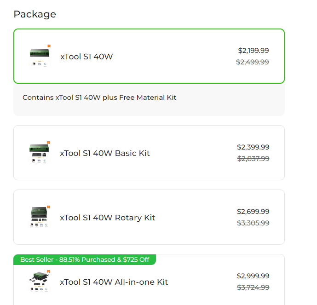Click the $2,699.99 Rotary Kit price

[x=253, y=212]
